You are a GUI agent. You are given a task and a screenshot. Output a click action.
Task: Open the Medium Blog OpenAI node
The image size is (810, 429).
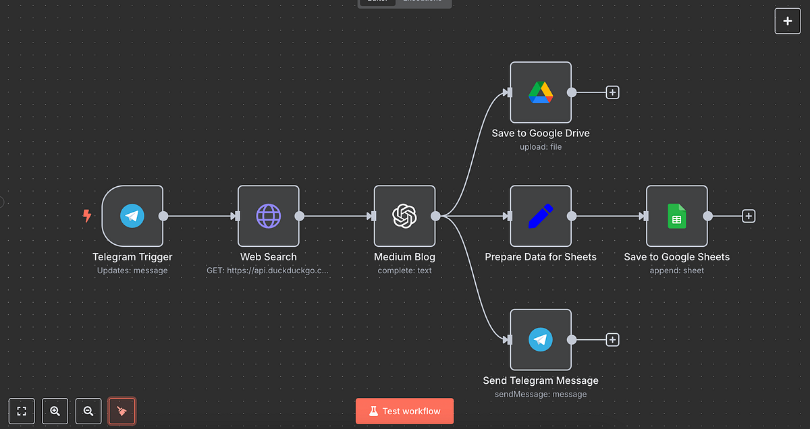click(404, 216)
